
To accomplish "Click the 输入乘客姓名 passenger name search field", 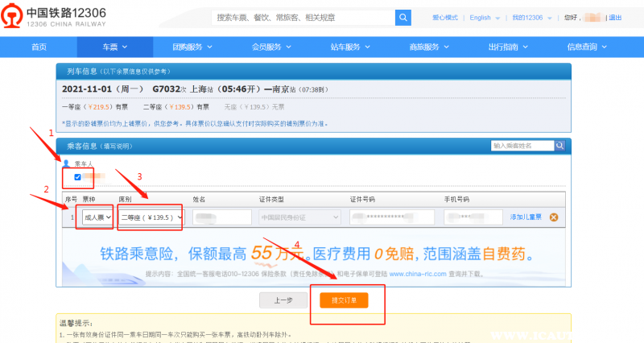I will tap(522, 146).
